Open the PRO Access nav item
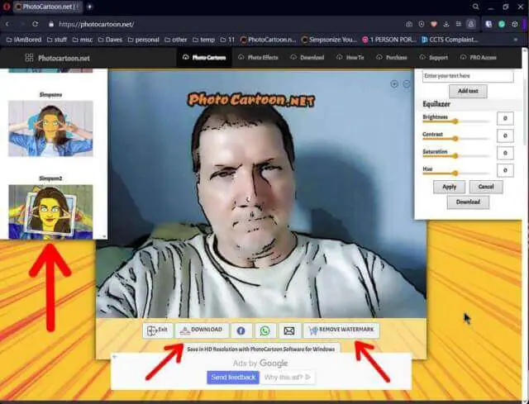 tap(479, 57)
